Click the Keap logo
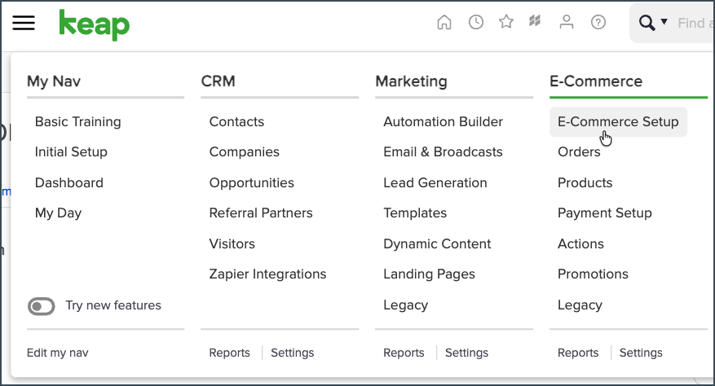 pos(95,25)
